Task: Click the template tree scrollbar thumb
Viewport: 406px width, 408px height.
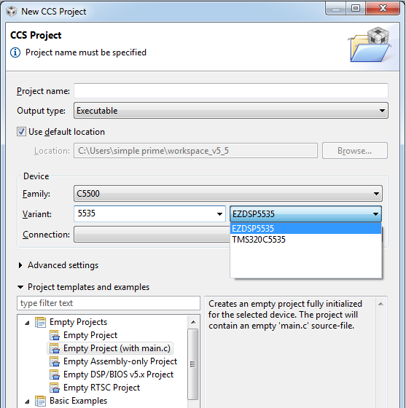Action: [x=193, y=364]
